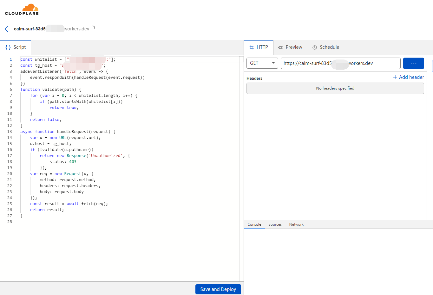Click the Cloudflare logo

(x=22, y=9)
